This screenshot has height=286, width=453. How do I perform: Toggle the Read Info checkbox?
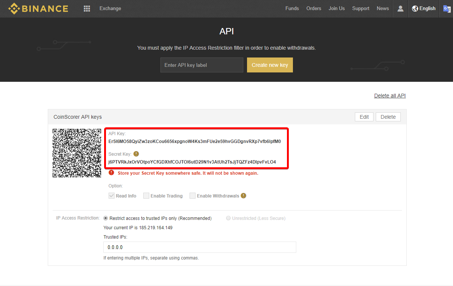112,196
